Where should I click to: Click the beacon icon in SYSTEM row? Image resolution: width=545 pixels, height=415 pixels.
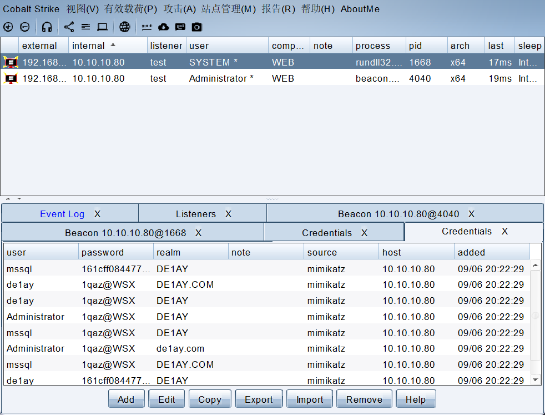[x=11, y=62]
